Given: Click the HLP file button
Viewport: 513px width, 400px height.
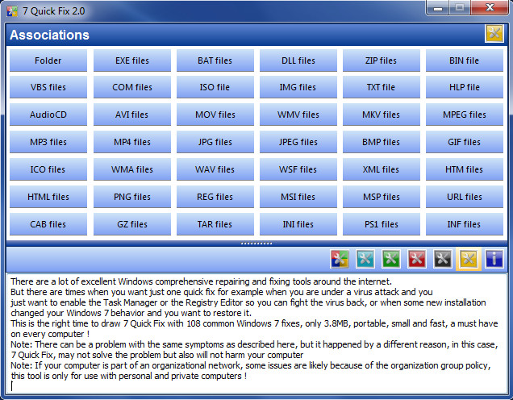Looking at the screenshot, I should [465, 87].
